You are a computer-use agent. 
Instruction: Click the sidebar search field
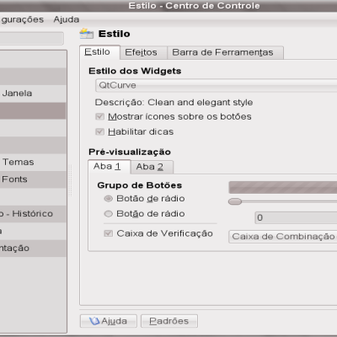tap(31, 38)
